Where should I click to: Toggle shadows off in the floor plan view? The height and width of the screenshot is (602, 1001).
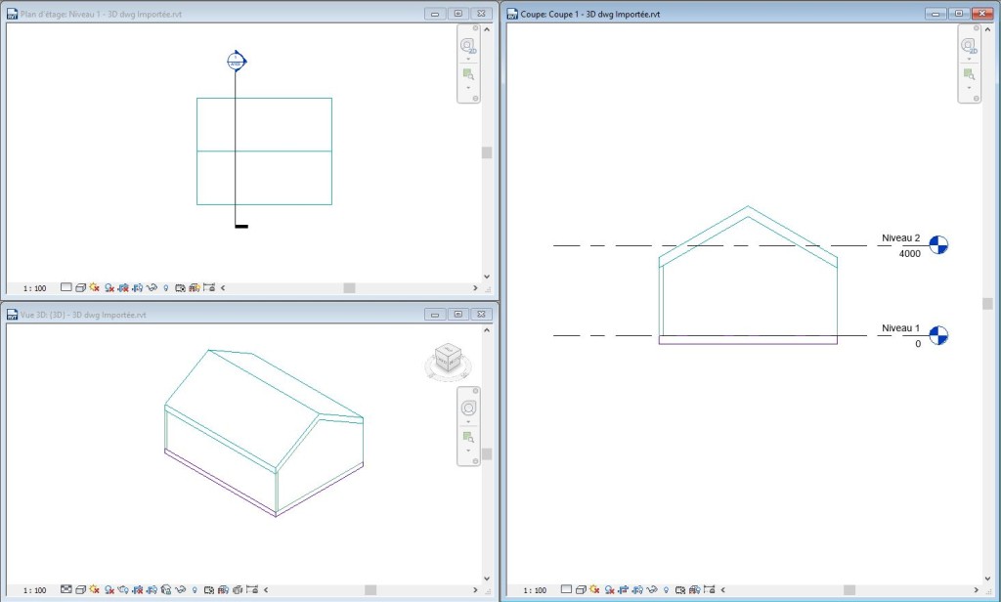tap(109, 288)
